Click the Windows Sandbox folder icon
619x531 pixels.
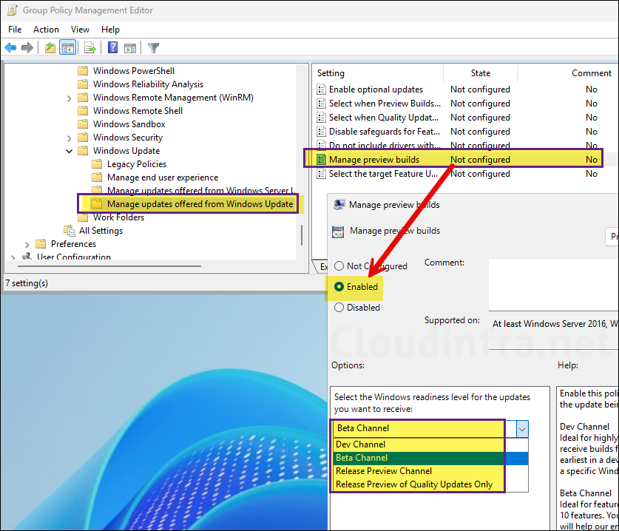(83, 124)
